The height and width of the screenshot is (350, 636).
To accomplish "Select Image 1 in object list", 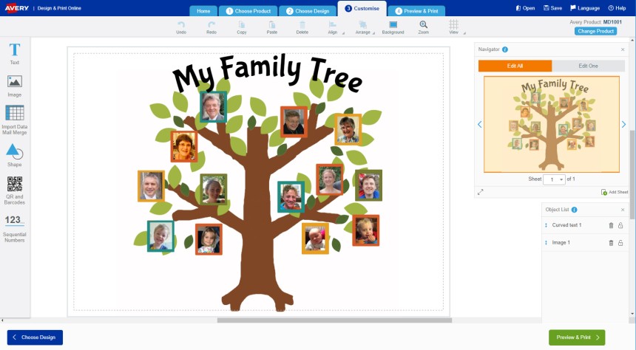I will point(561,243).
